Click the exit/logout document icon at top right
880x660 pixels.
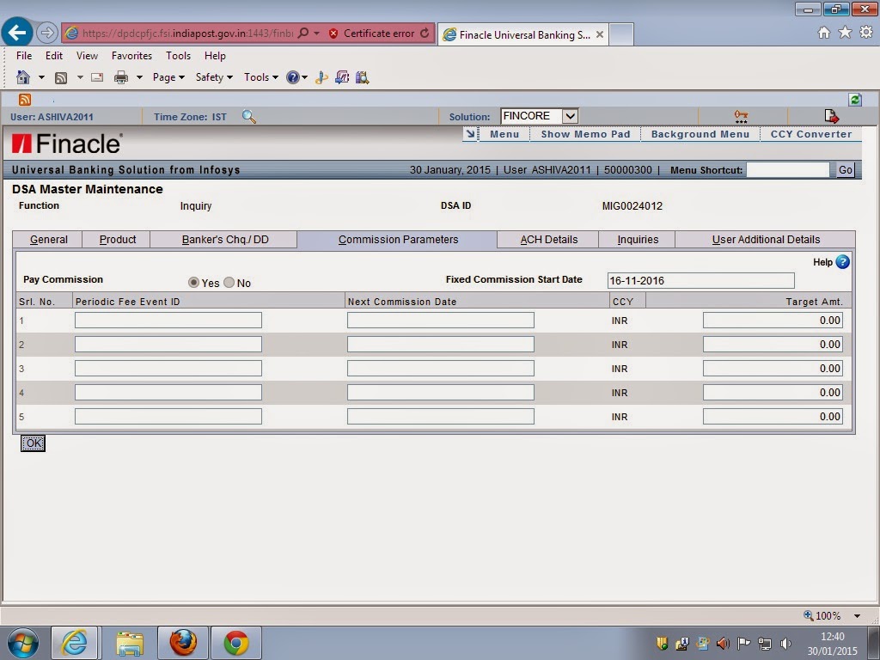828,114
